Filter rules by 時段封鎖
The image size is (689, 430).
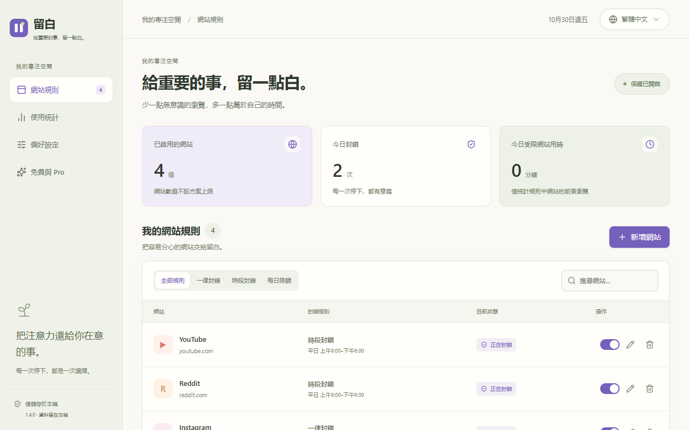pyautogui.click(x=244, y=281)
